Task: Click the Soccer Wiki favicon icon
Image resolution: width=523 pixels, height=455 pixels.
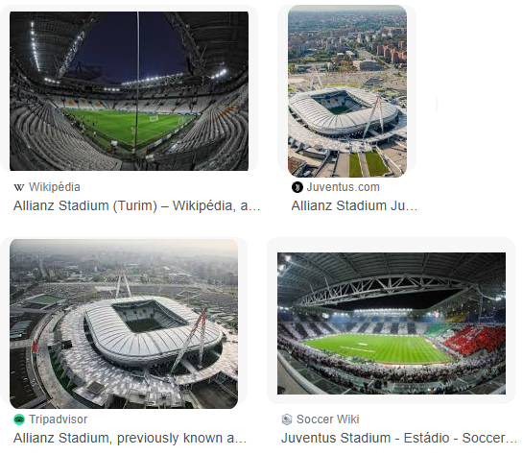Action: (287, 419)
